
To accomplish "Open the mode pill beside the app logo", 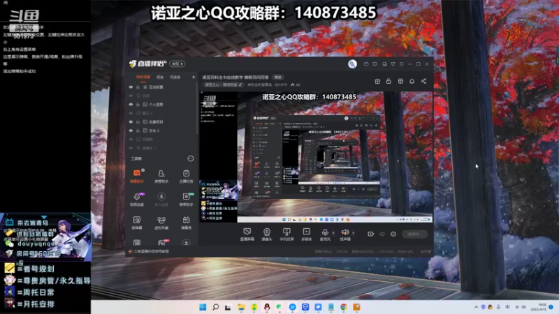I will click(177, 63).
